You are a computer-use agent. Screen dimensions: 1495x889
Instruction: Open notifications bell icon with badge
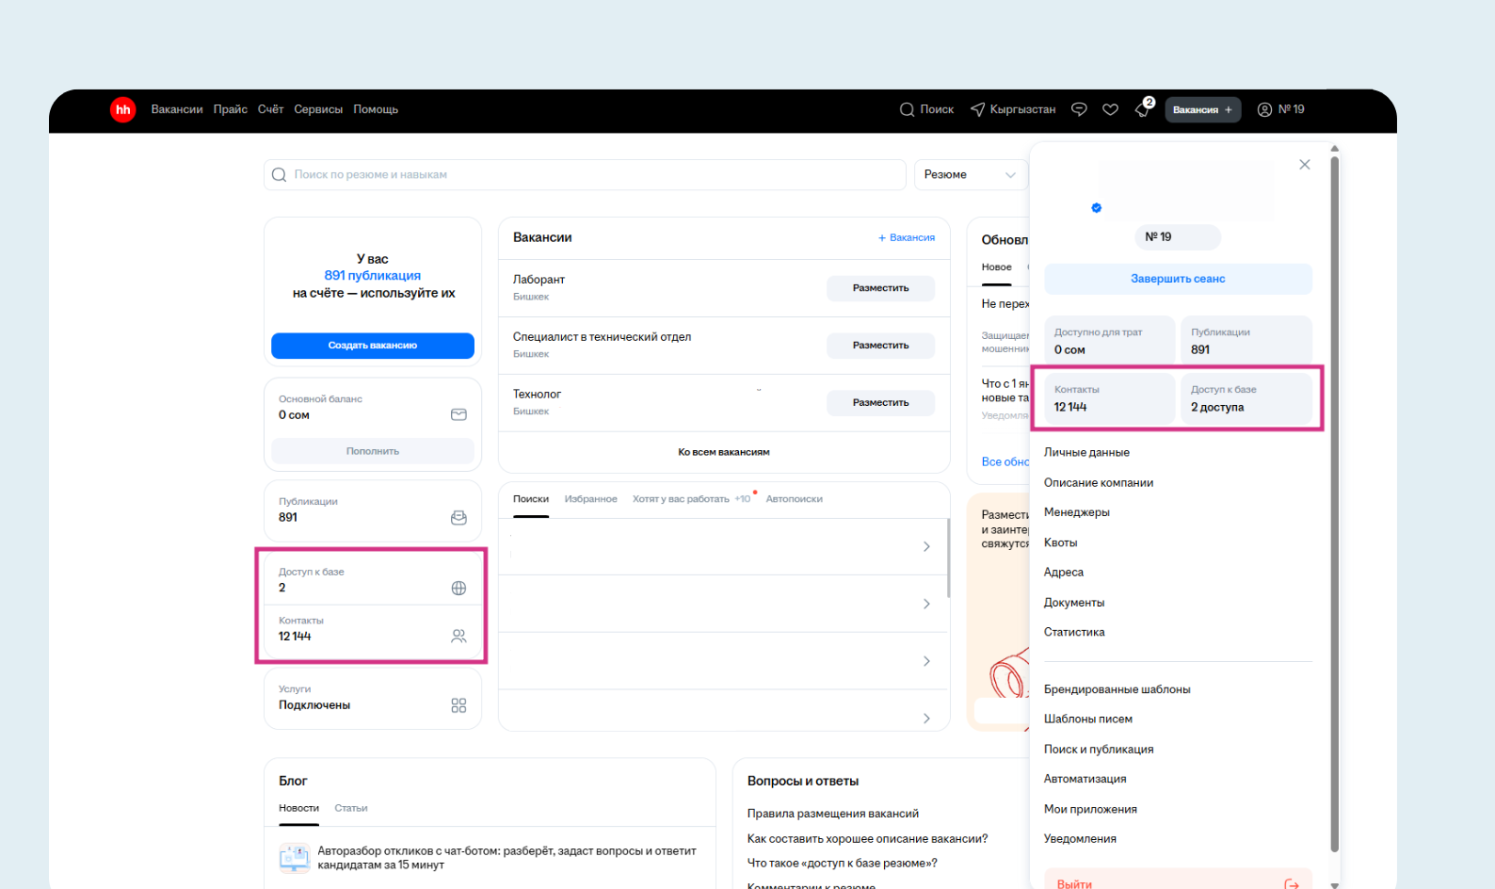pyautogui.click(x=1143, y=108)
